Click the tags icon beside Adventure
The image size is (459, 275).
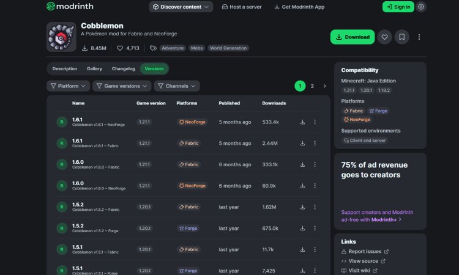(153, 48)
